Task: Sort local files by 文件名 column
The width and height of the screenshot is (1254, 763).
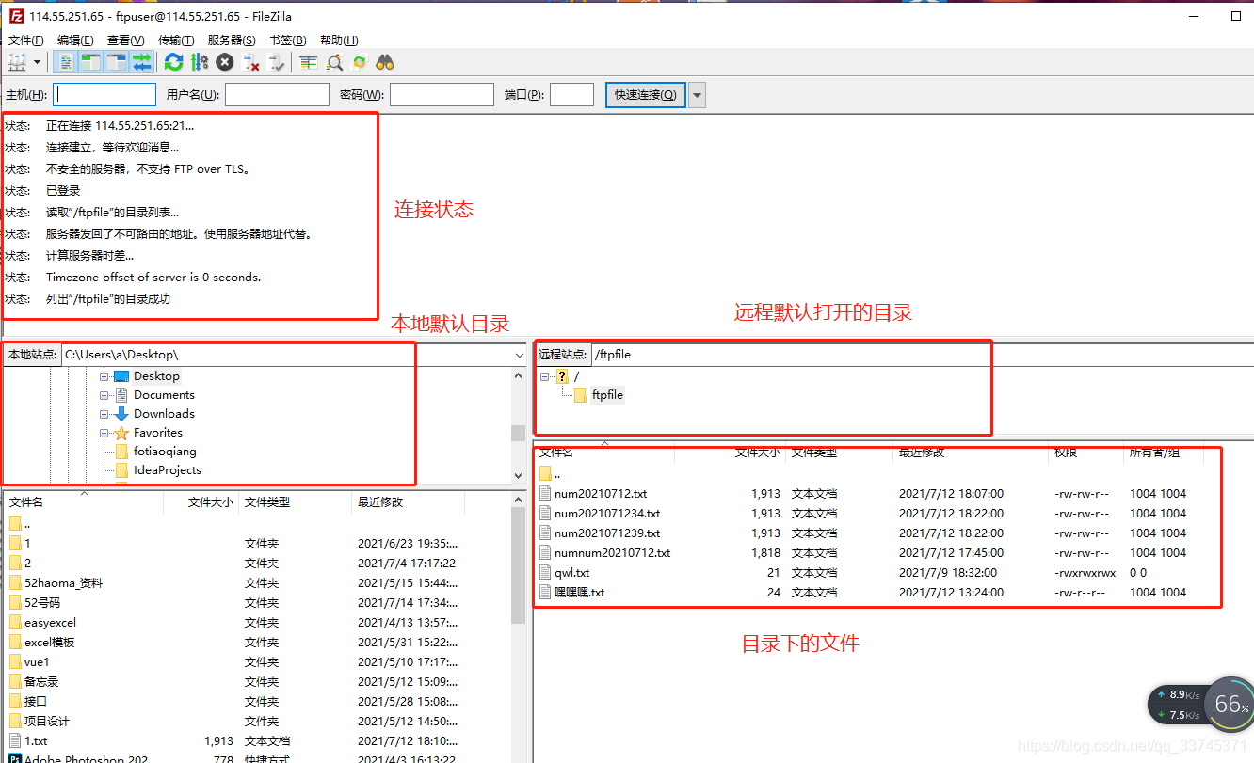Action: [83, 502]
